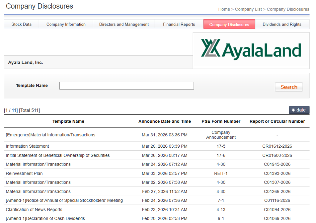
Task: Navigate to Home in the breadcrumb
Action: 224,9
